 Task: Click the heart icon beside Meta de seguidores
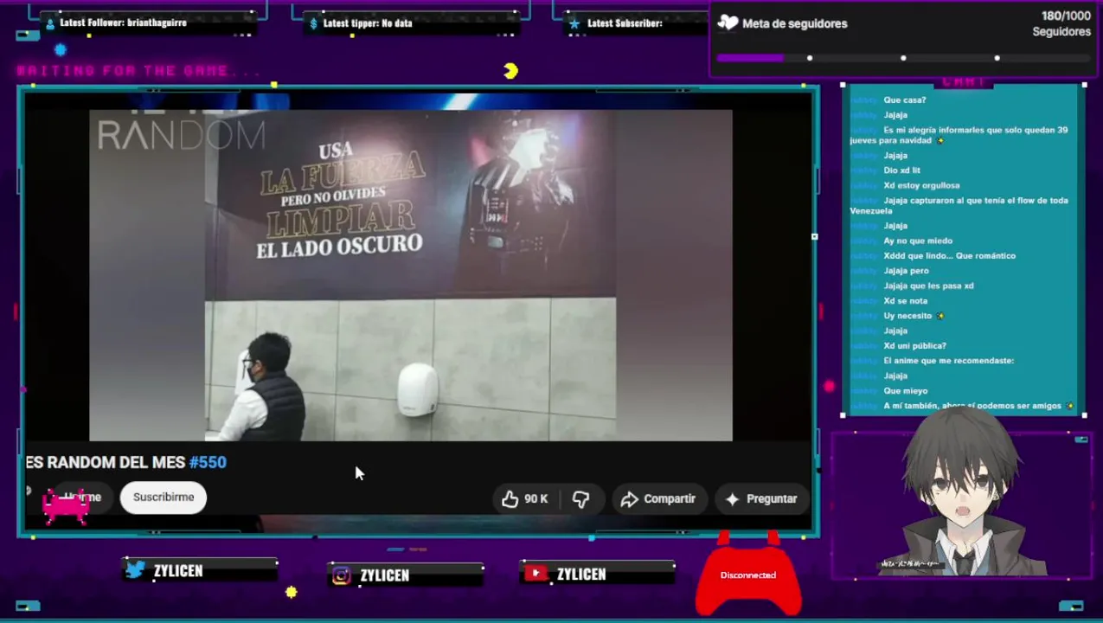pos(728,23)
